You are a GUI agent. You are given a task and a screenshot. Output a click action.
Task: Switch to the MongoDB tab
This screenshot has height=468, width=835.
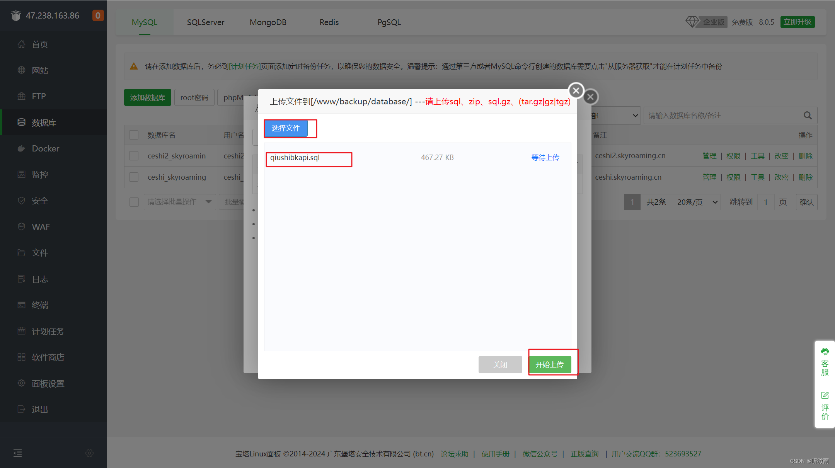point(268,22)
